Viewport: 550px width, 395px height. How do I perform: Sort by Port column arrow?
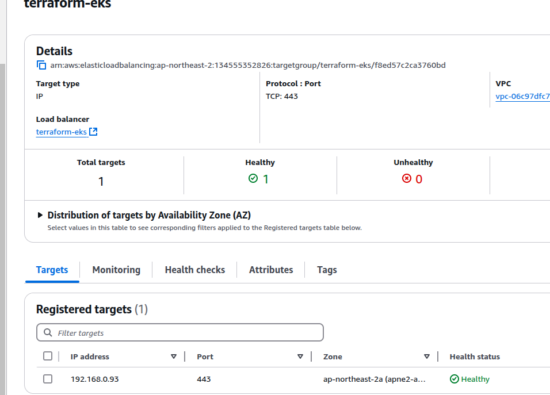pos(300,356)
